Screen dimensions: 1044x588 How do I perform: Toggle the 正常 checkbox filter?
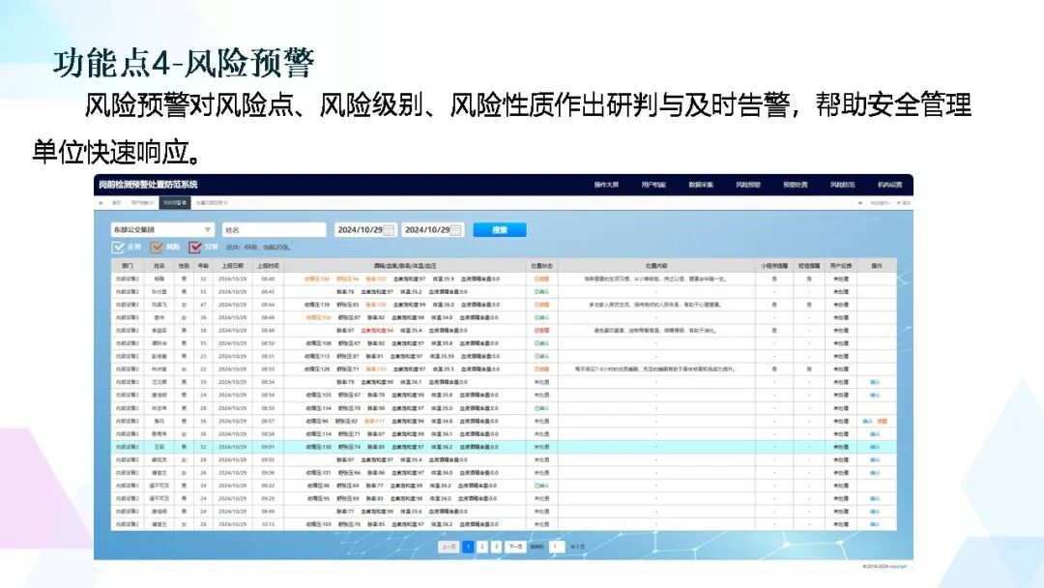(118, 248)
